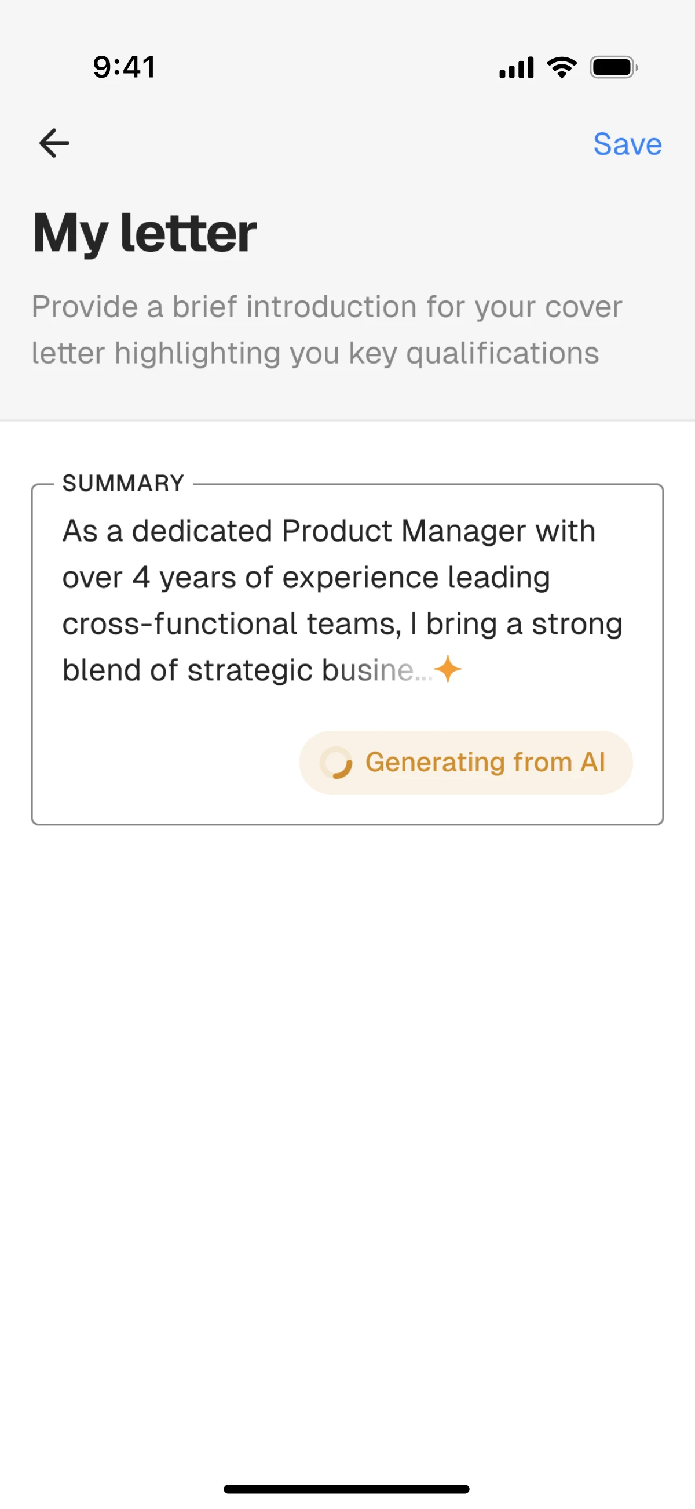Viewport: 695px width, 1509px height.
Task: Select the Wi-Fi icon in the status bar
Action: (x=562, y=66)
